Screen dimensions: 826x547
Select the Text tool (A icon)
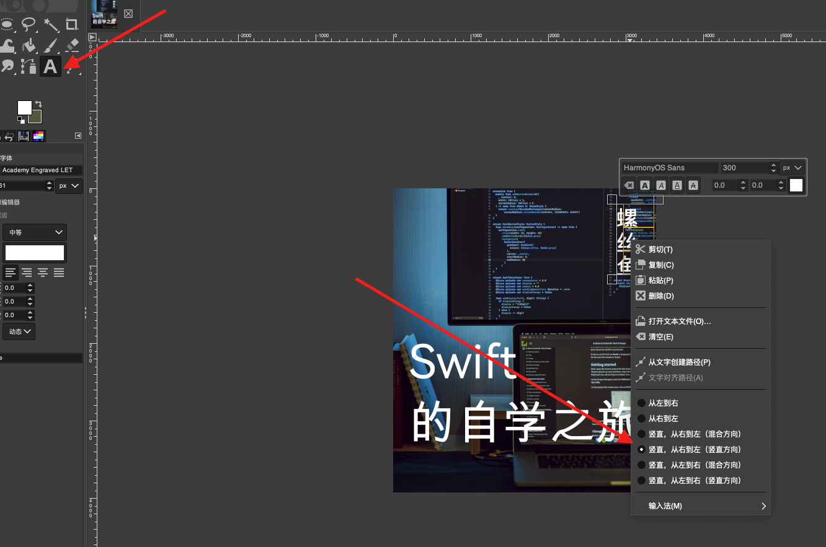click(x=50, y=66)
